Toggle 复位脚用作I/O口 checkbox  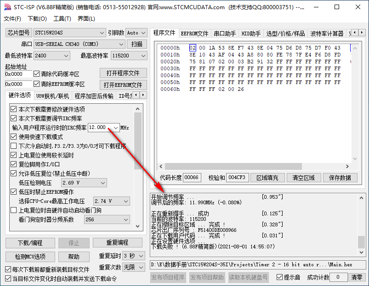pos(14,164)
